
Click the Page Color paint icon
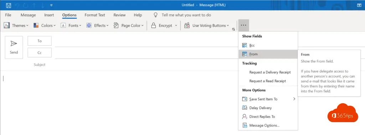(116, 25)
